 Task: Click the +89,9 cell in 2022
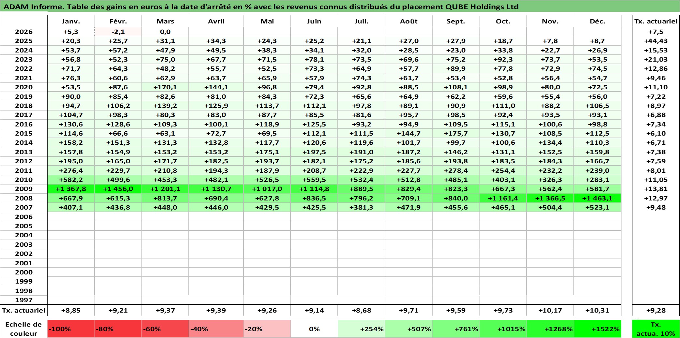pos(456,68)
